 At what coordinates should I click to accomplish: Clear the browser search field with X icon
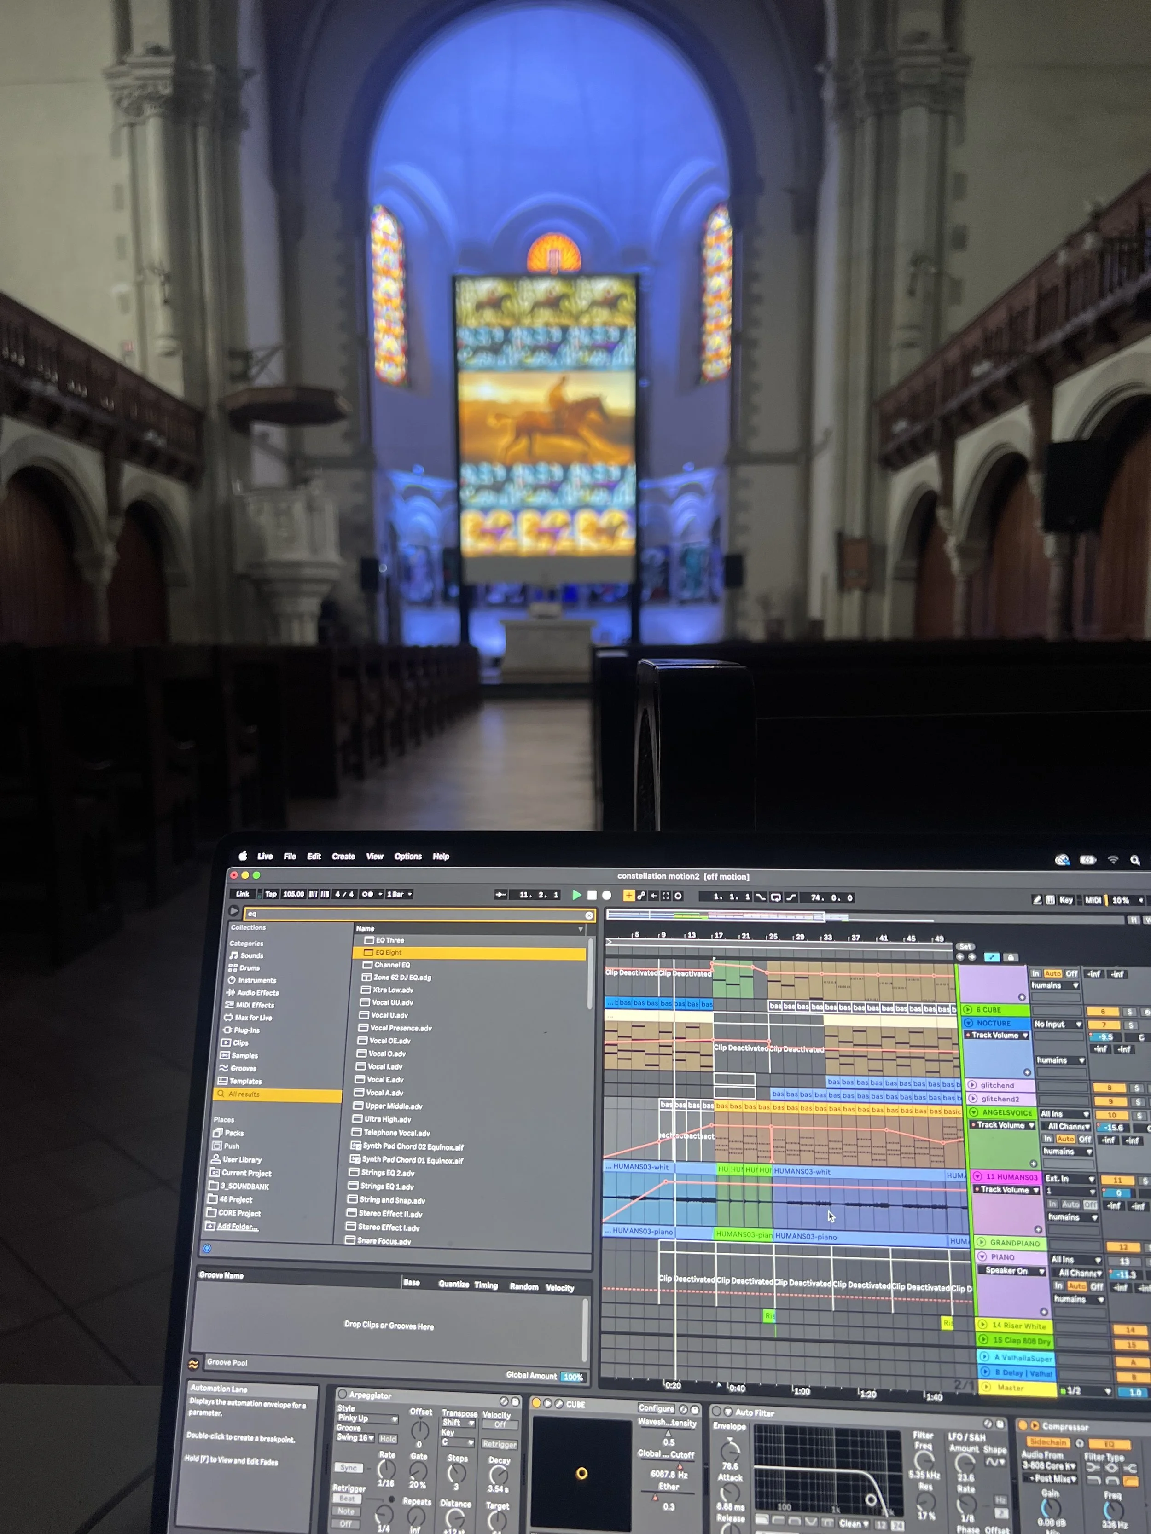click(589, 915)
